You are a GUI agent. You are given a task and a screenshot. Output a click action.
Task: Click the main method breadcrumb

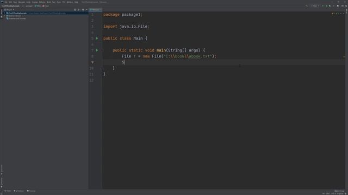pos(46,6)
